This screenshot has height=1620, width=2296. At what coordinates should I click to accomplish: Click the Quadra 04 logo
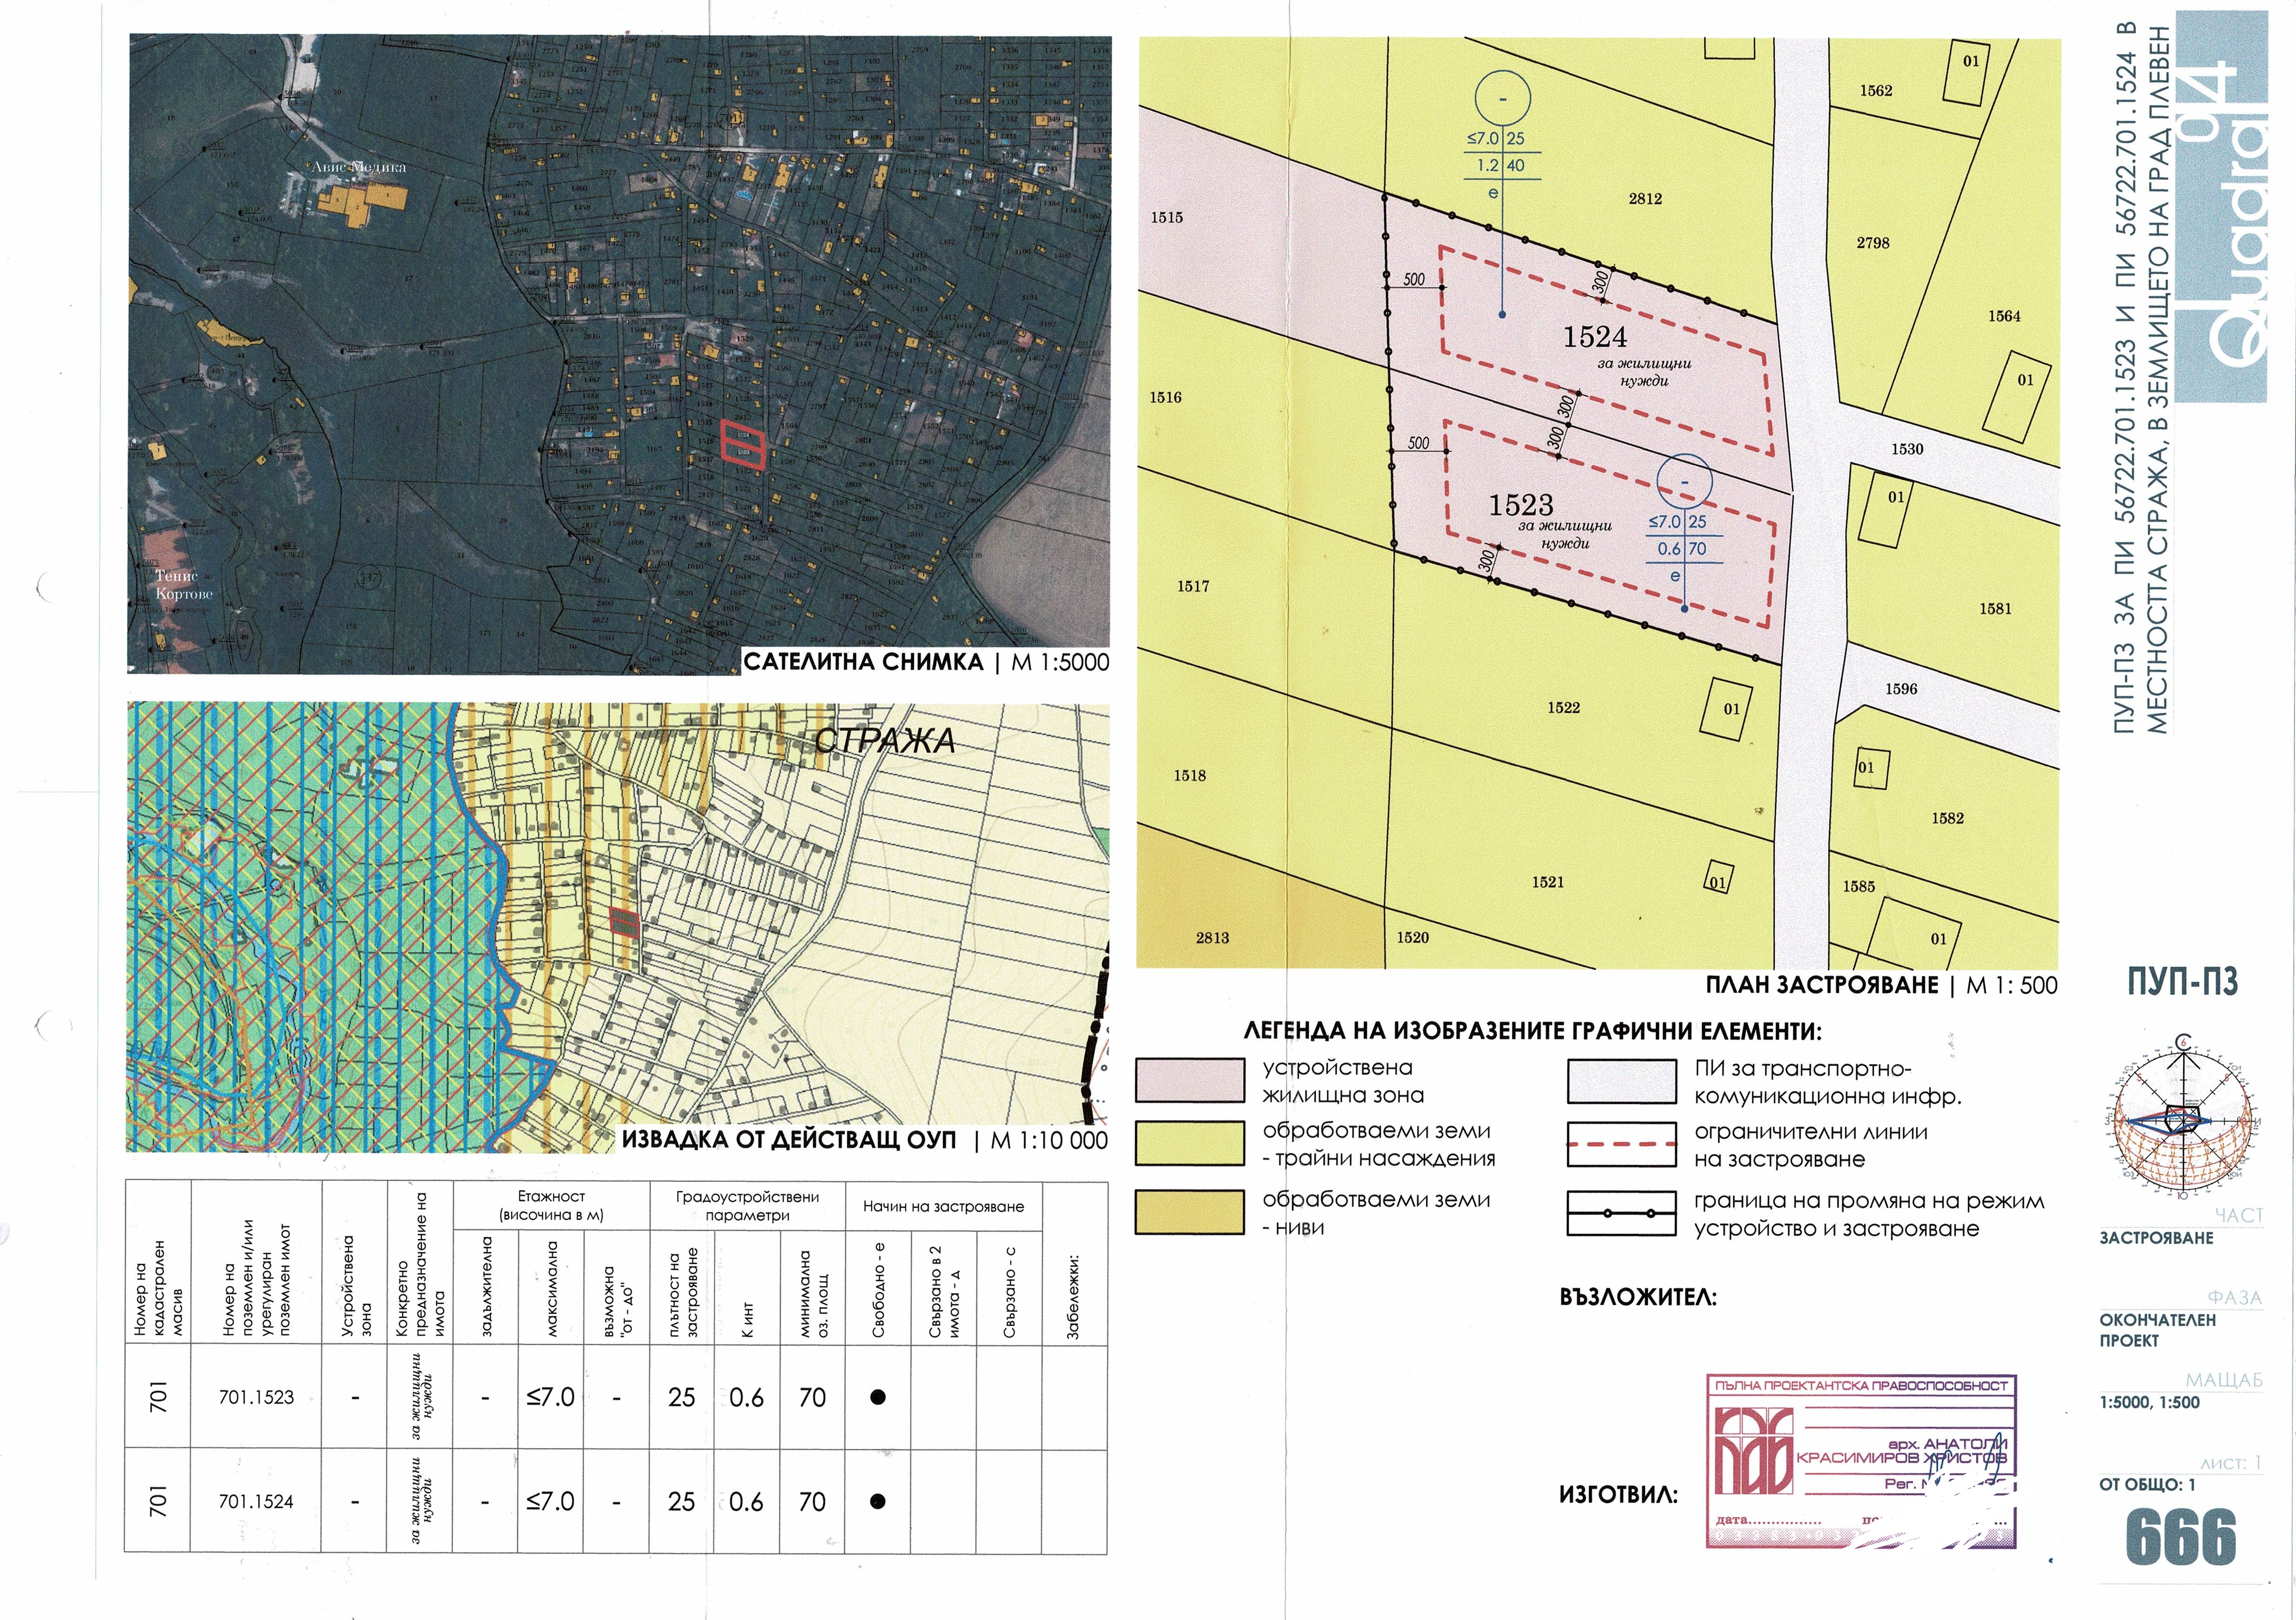tap(2222, 205)
